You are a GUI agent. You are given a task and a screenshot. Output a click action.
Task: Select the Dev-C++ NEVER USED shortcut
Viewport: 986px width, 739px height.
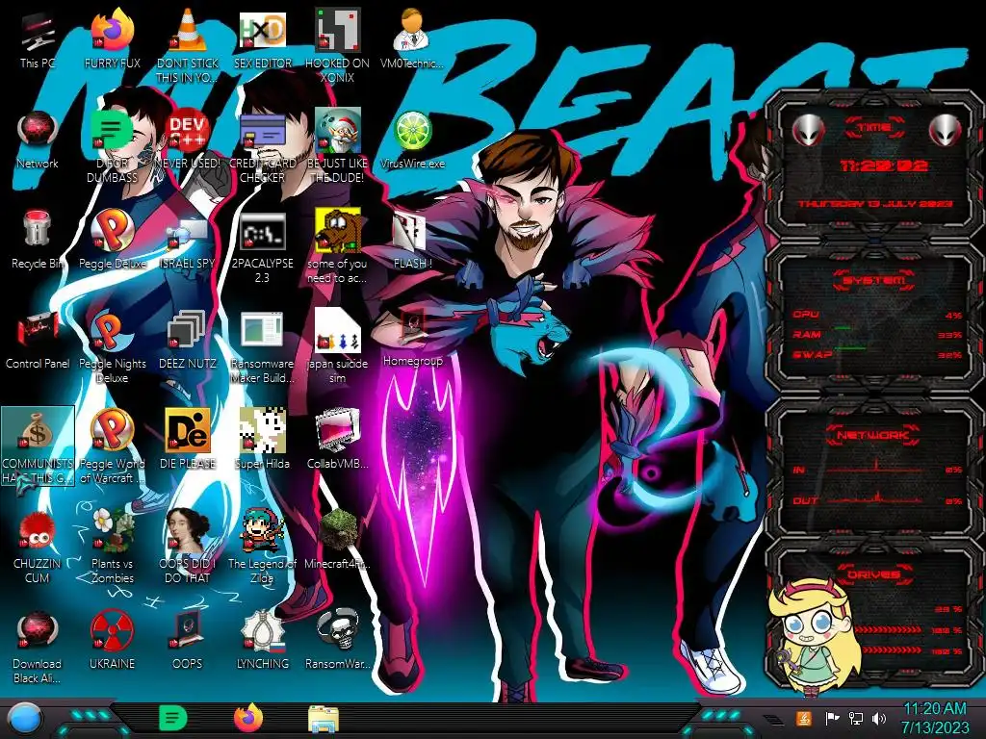point(188,140)
